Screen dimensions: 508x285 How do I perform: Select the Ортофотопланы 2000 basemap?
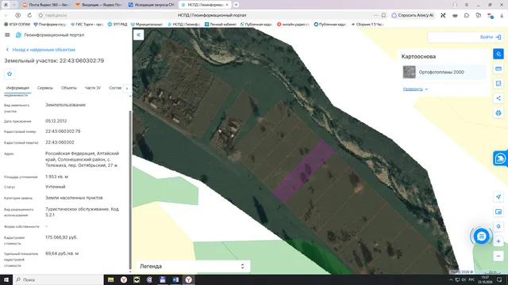[444, 72]
